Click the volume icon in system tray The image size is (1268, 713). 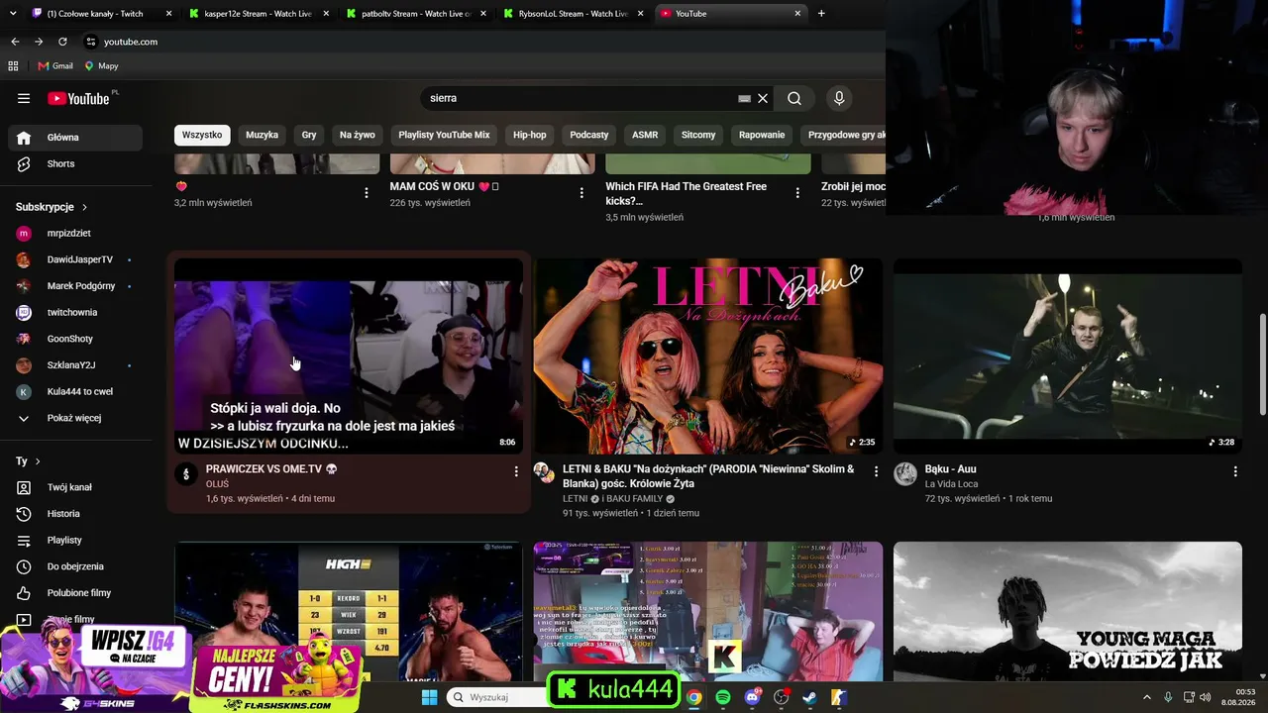pos(1206,697)
